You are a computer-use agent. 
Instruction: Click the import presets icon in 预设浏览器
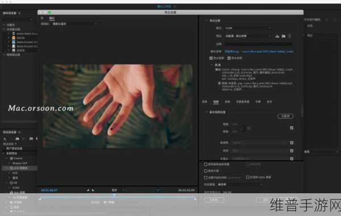[x=31, y=139]
